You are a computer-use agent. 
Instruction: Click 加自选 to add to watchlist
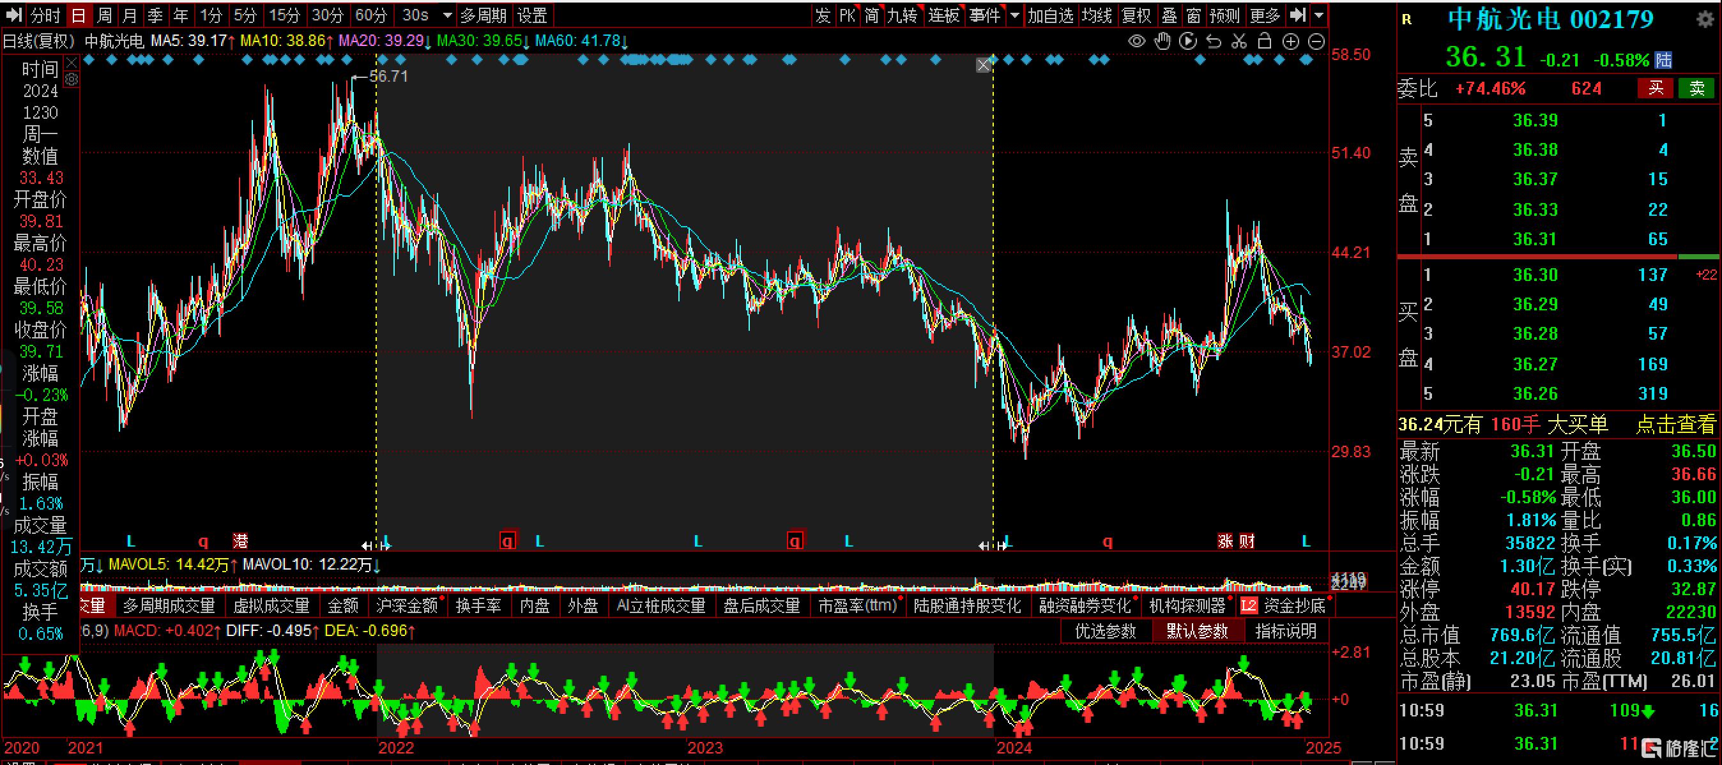(x=1050, y=15)
